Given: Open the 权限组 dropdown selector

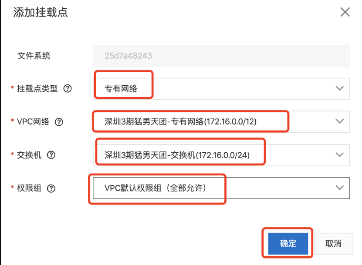Looking at the screenshot, I should tap(339, 188).
